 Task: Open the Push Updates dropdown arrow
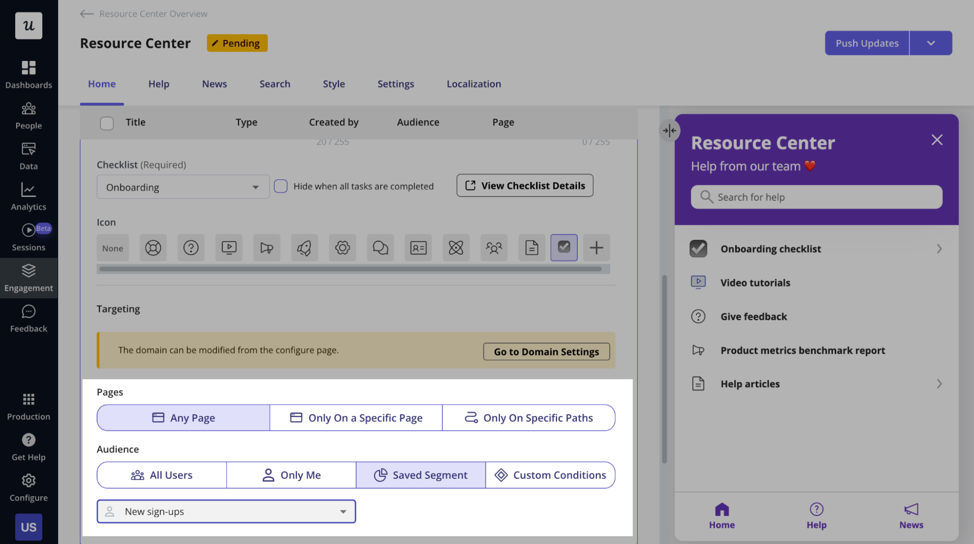[931, 43]
